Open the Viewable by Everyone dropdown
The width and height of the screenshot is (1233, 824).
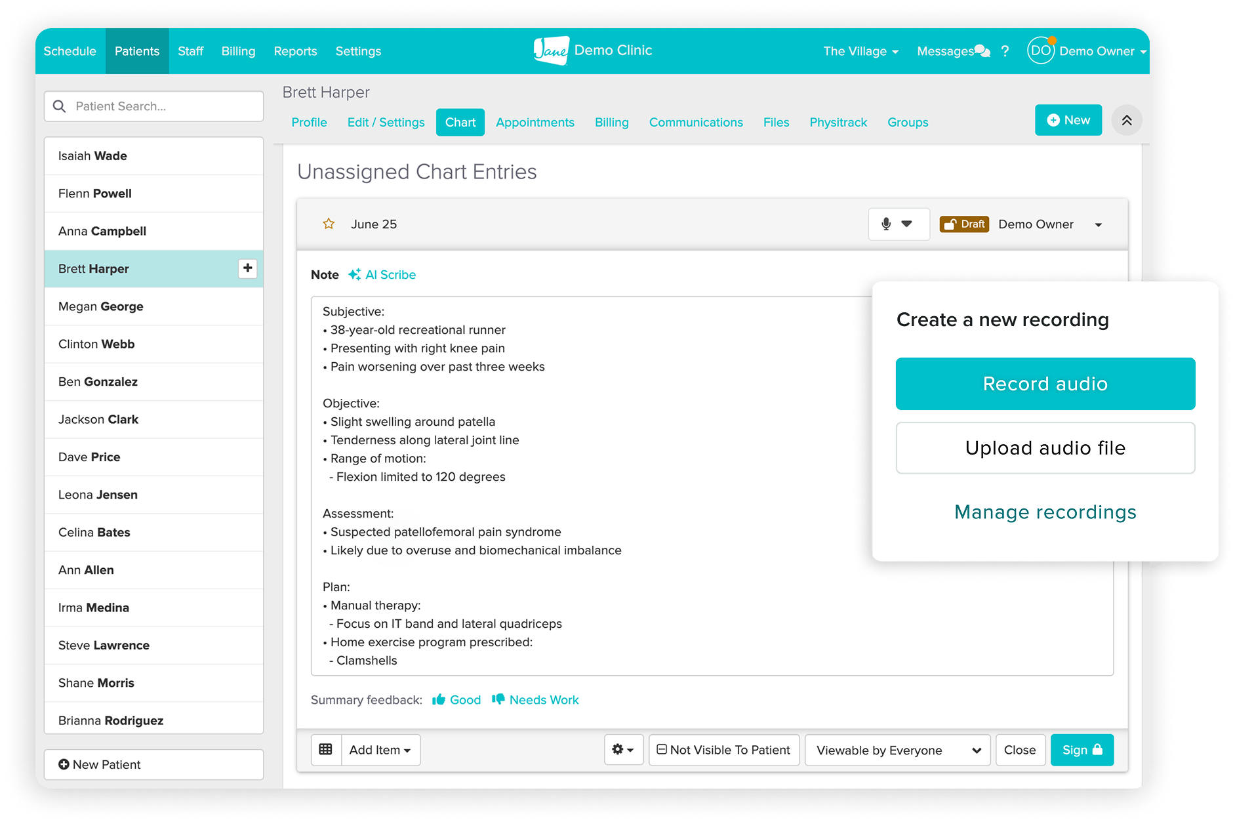898,750
